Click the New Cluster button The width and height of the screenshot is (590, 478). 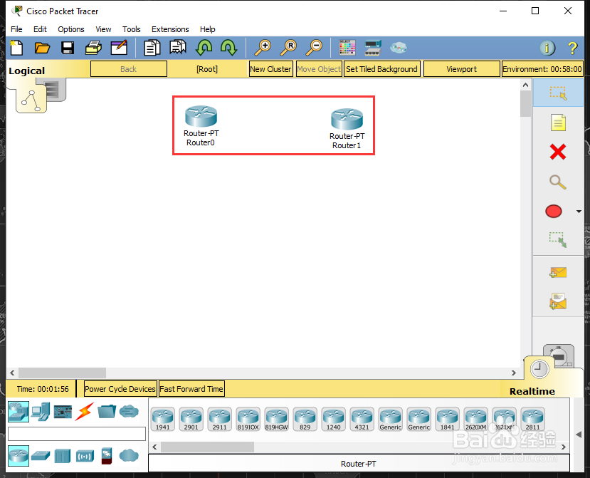click(270, 69)
